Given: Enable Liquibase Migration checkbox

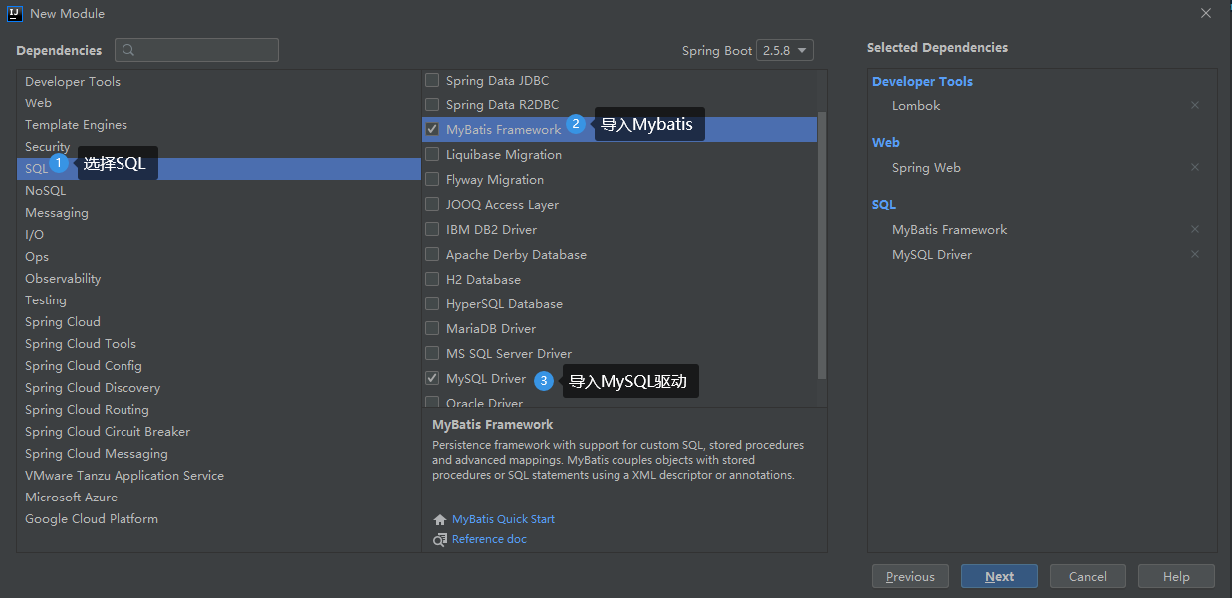Looking at the screenshot, I should [x=432, y=154].
